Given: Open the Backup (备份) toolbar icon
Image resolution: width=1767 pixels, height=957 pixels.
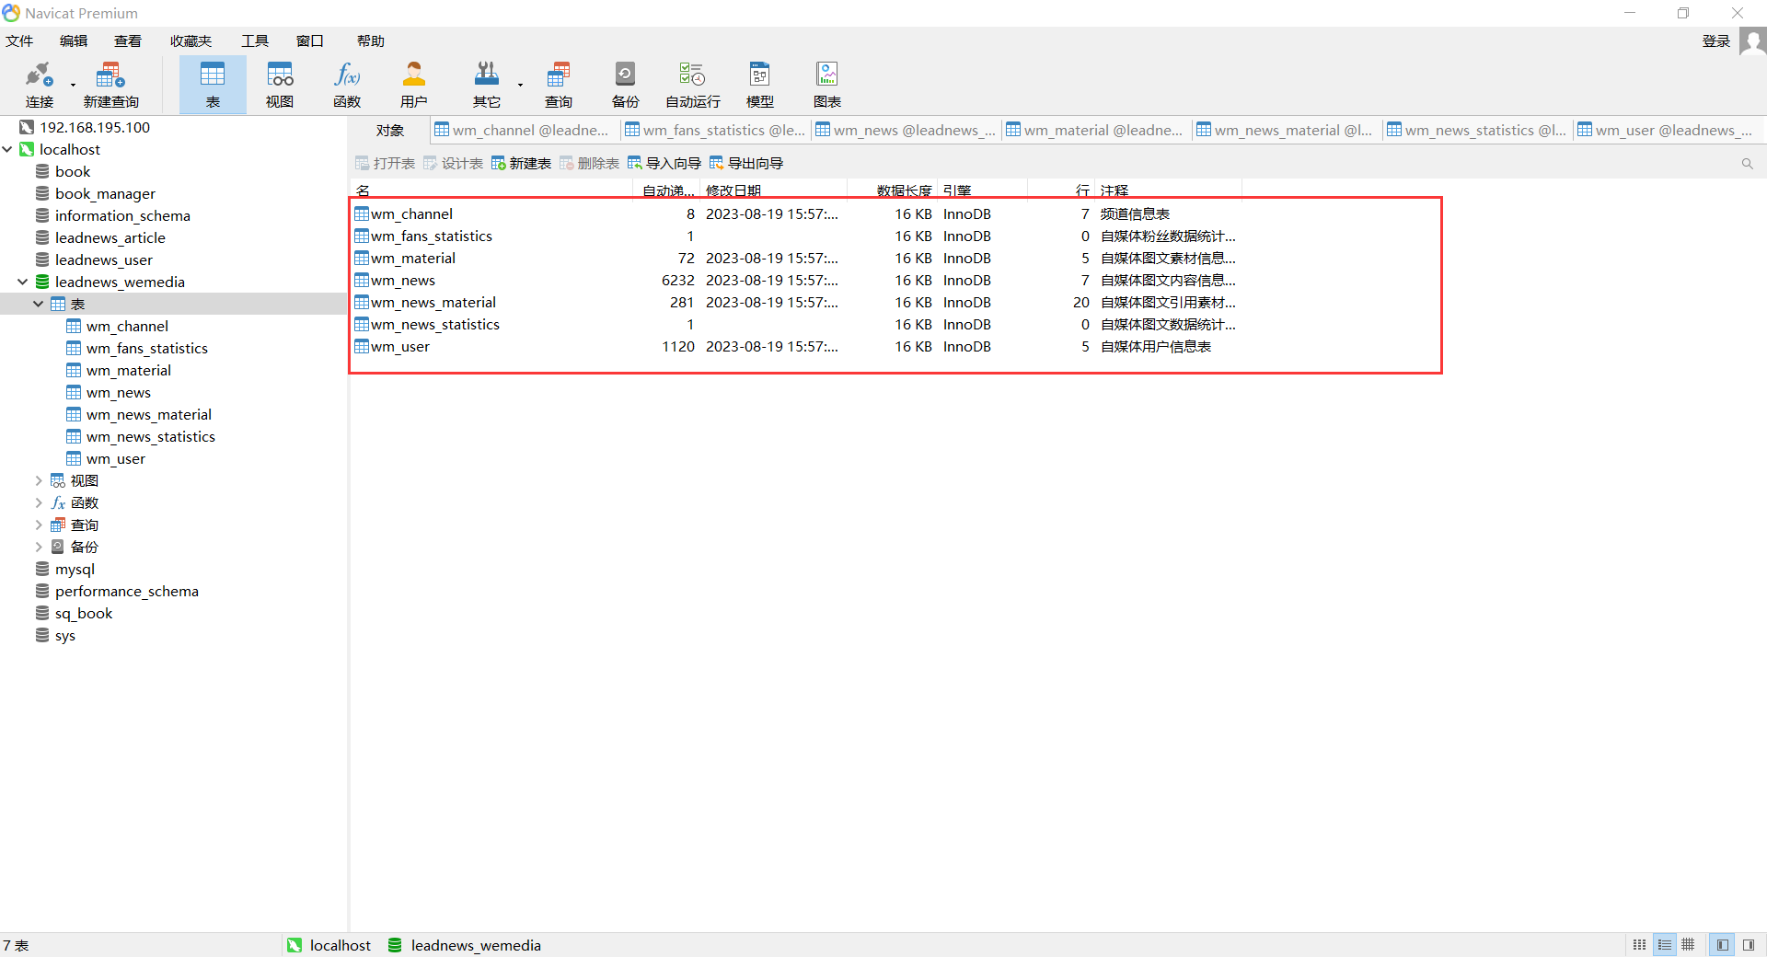Looking at the screenshot, I should pos(625,84).
